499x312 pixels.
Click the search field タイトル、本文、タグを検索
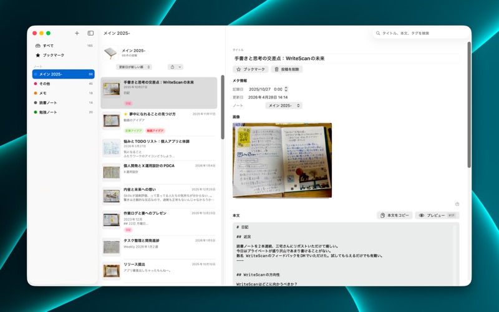click(420, 33)
